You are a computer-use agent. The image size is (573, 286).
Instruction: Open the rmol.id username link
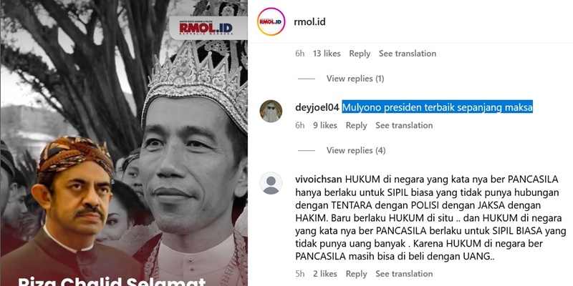coord(309,22)
